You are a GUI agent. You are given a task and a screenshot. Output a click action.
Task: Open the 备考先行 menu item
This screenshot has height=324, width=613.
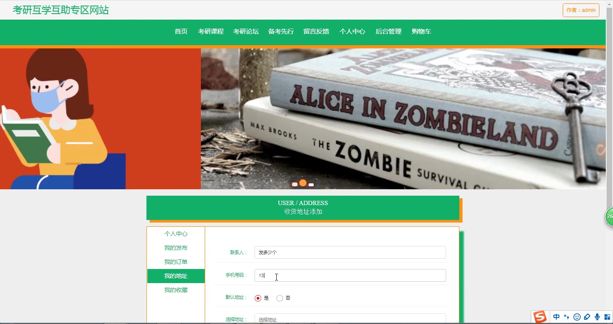coord(281,32)
